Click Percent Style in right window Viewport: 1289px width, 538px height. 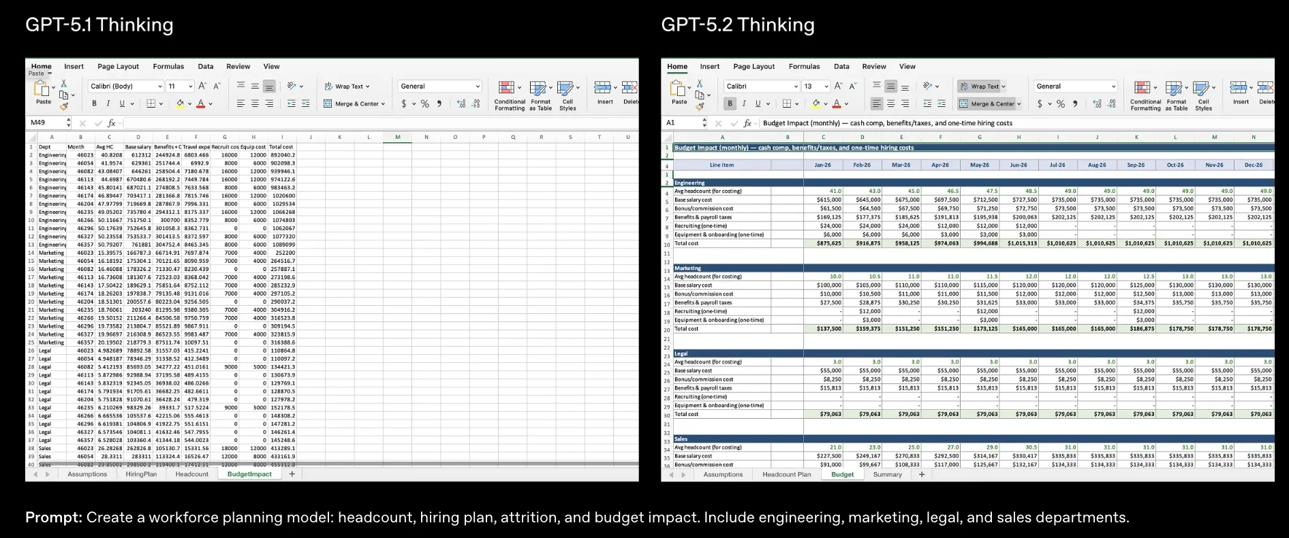[x=1061, y=104]
